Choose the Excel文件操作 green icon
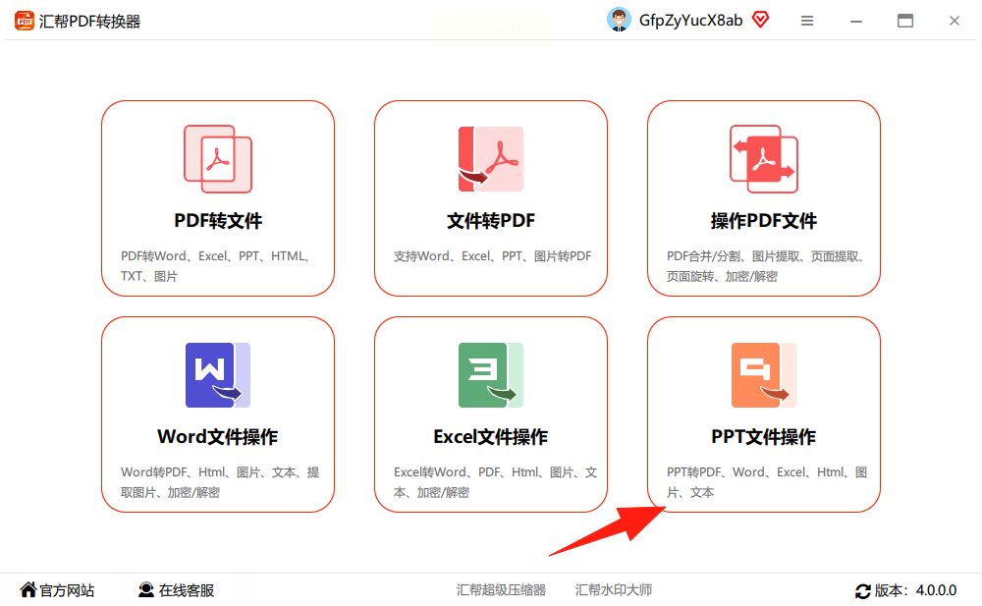982x606 pixels. [x=491, y=375]
